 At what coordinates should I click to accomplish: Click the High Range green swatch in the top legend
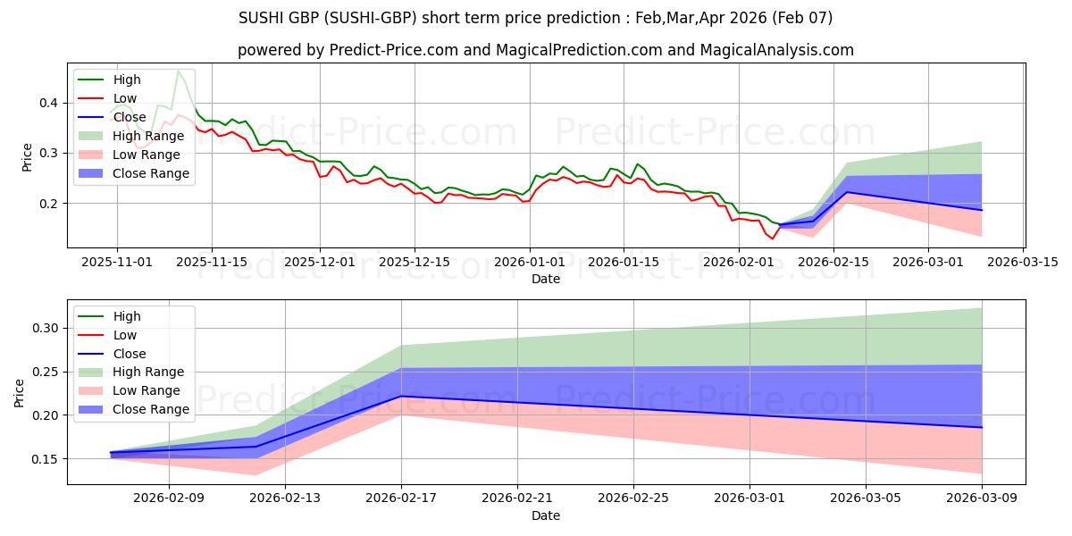pyautogui.click(x=91, y=136)
